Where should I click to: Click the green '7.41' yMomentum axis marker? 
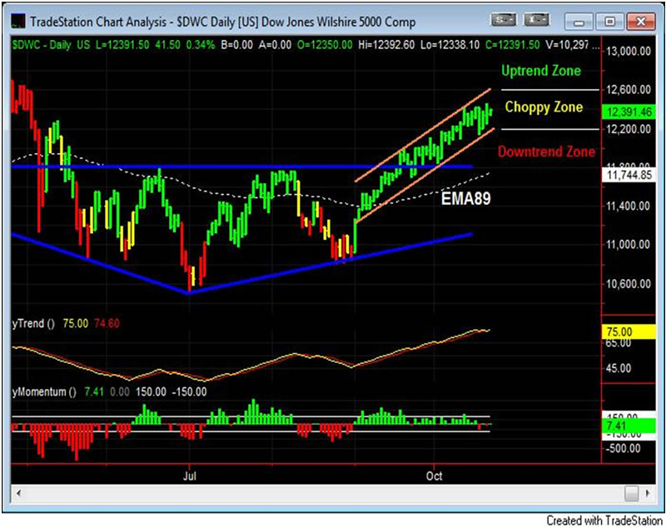629,426
